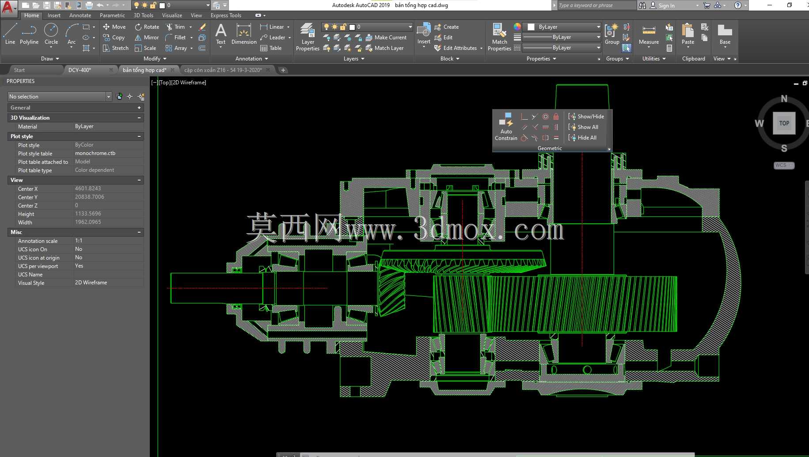Click the Erase icon in Modify panel
This screenshot has height=457, width=809.
[202, 27]
